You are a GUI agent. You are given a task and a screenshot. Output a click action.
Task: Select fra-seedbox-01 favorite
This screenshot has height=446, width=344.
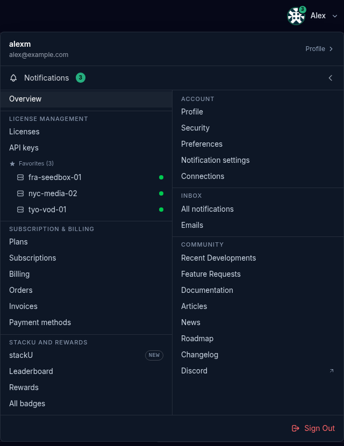86,177
